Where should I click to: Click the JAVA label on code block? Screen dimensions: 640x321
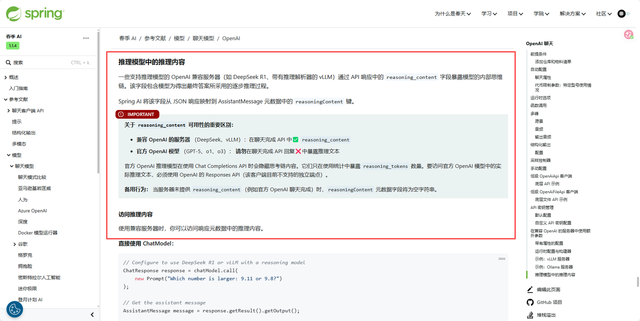(x=501, y=259)
